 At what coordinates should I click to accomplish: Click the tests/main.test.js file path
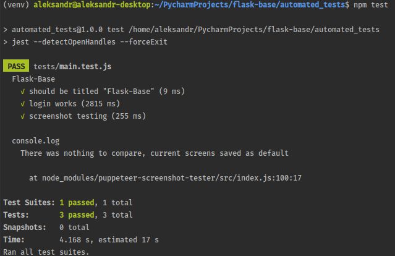[72, 67]
